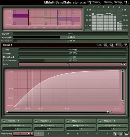This screenshot has width=130, height=137.
Task: Toggle the Modulator 1 enable LED
Action: point(4,121)
